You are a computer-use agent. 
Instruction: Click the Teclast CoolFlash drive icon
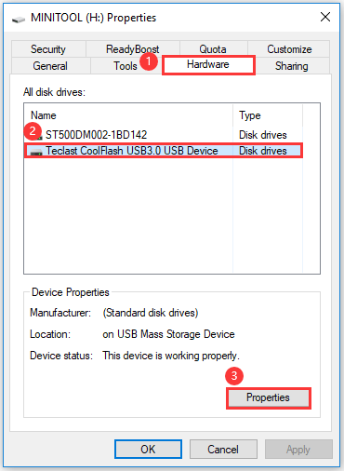(36, 152)
